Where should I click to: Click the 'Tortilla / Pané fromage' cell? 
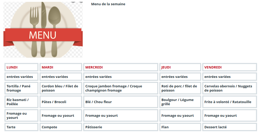22,88
